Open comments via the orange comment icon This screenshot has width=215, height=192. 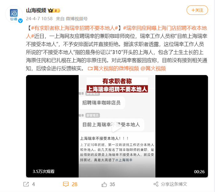[x=66, y=184]
